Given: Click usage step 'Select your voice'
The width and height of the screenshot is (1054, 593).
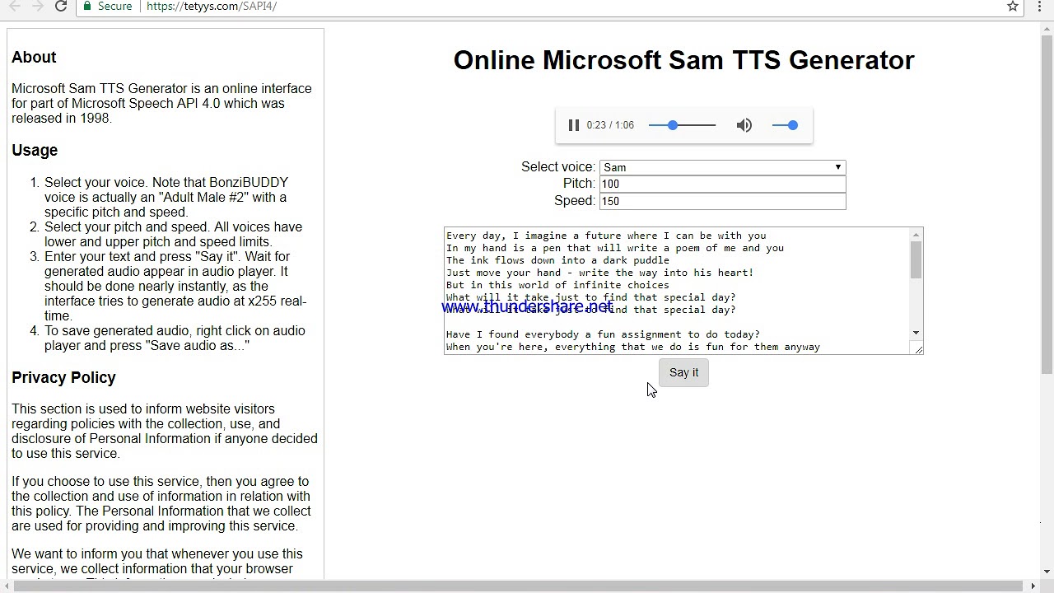Looking at the screenshot, I should (x=166, y=197).
